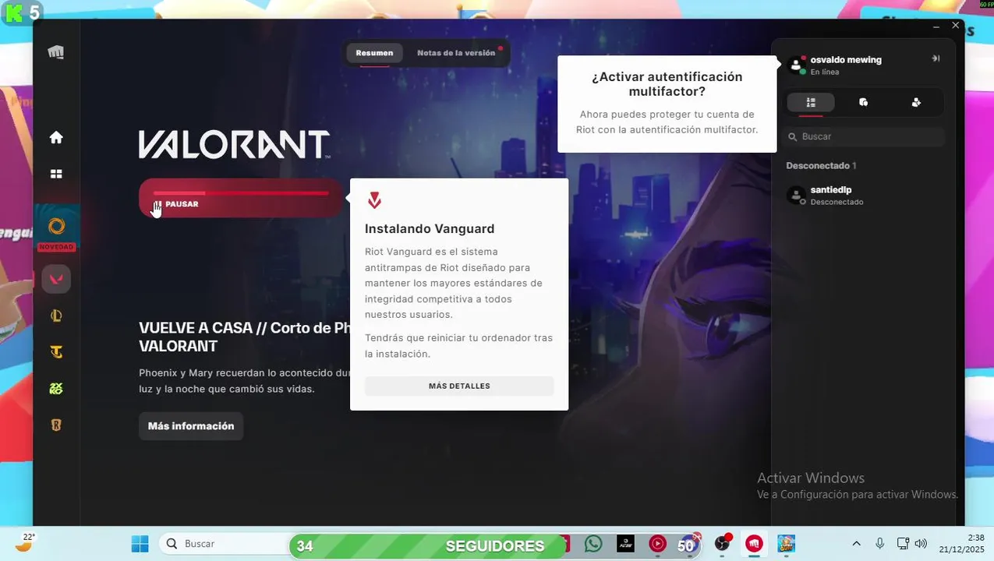Click the VALORANT logo title
The image size is (994, 561).
[235, 145]
